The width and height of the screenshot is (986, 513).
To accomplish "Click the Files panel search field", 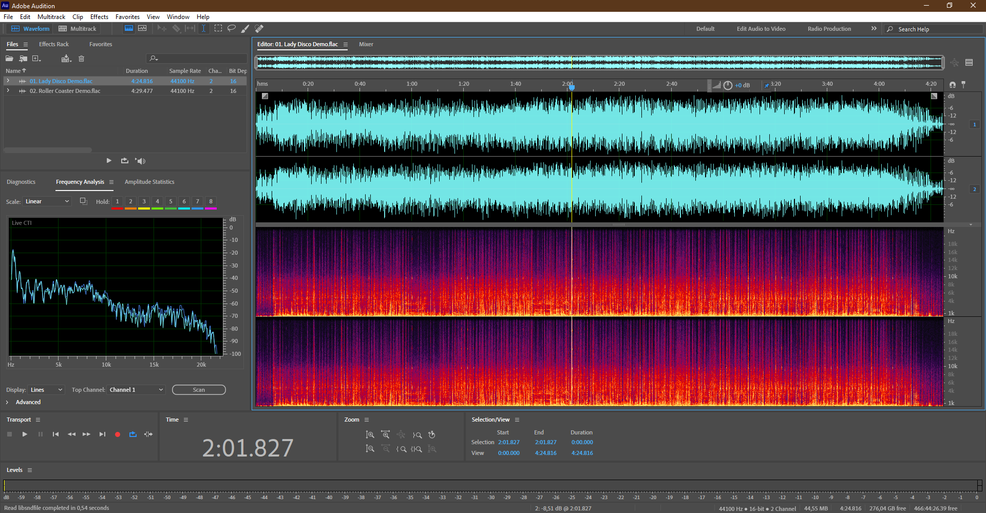I will 197,59.
